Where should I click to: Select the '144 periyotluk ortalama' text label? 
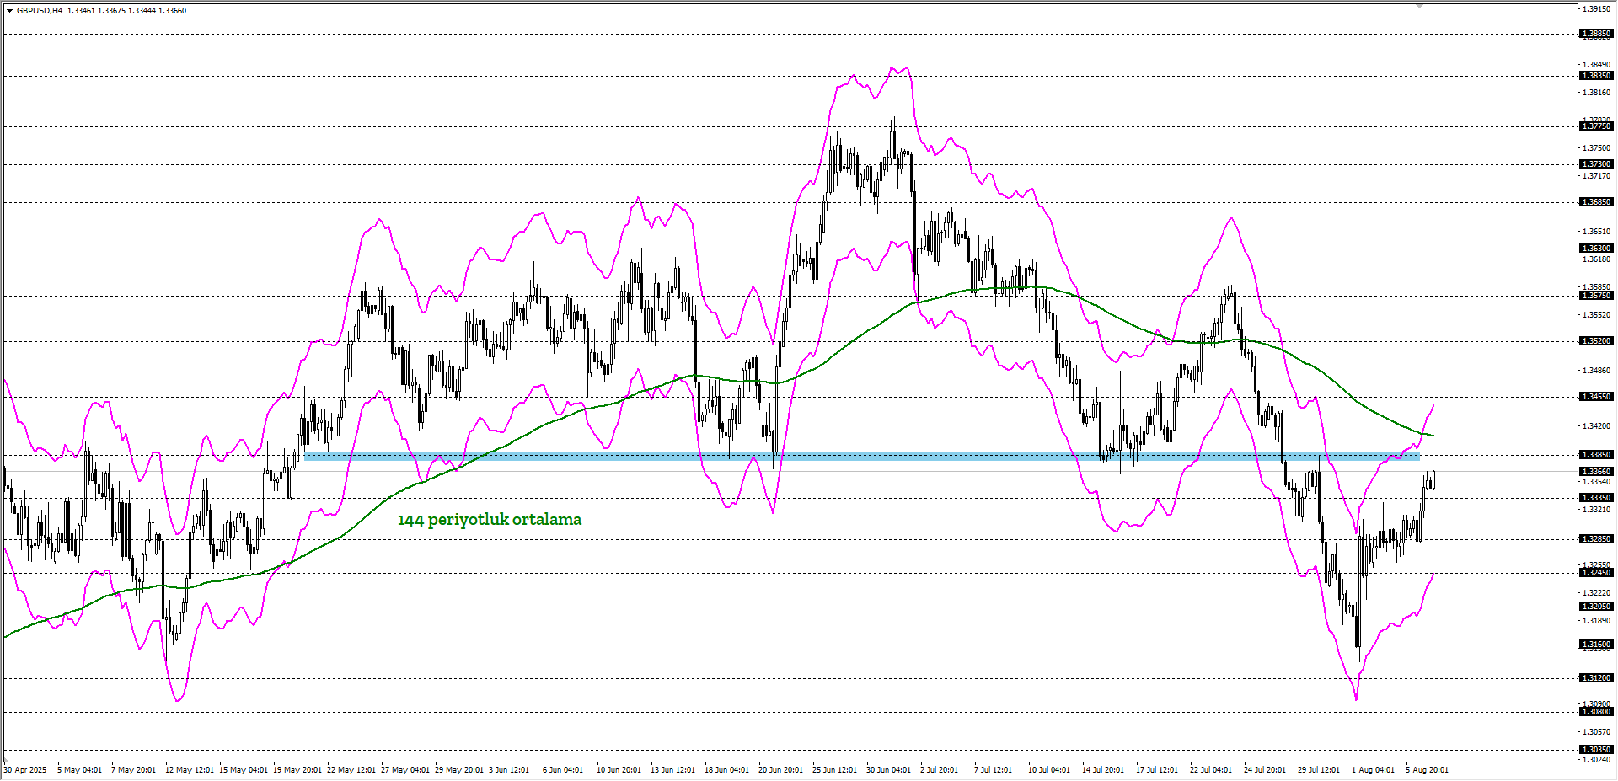[x=490, y=520]
